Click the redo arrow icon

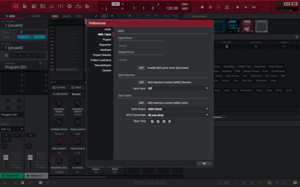(x=155, y=16)
